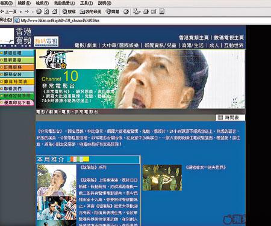Click the men in blue thumbnail
271x226 pixels.
57,208
